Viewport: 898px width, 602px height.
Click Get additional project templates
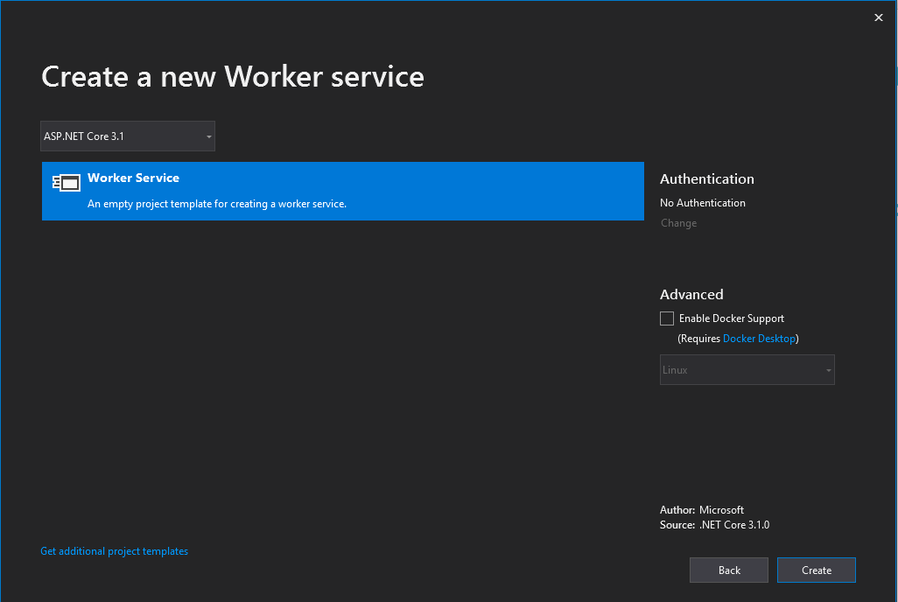pyautogui.click(x=114, y=550)
